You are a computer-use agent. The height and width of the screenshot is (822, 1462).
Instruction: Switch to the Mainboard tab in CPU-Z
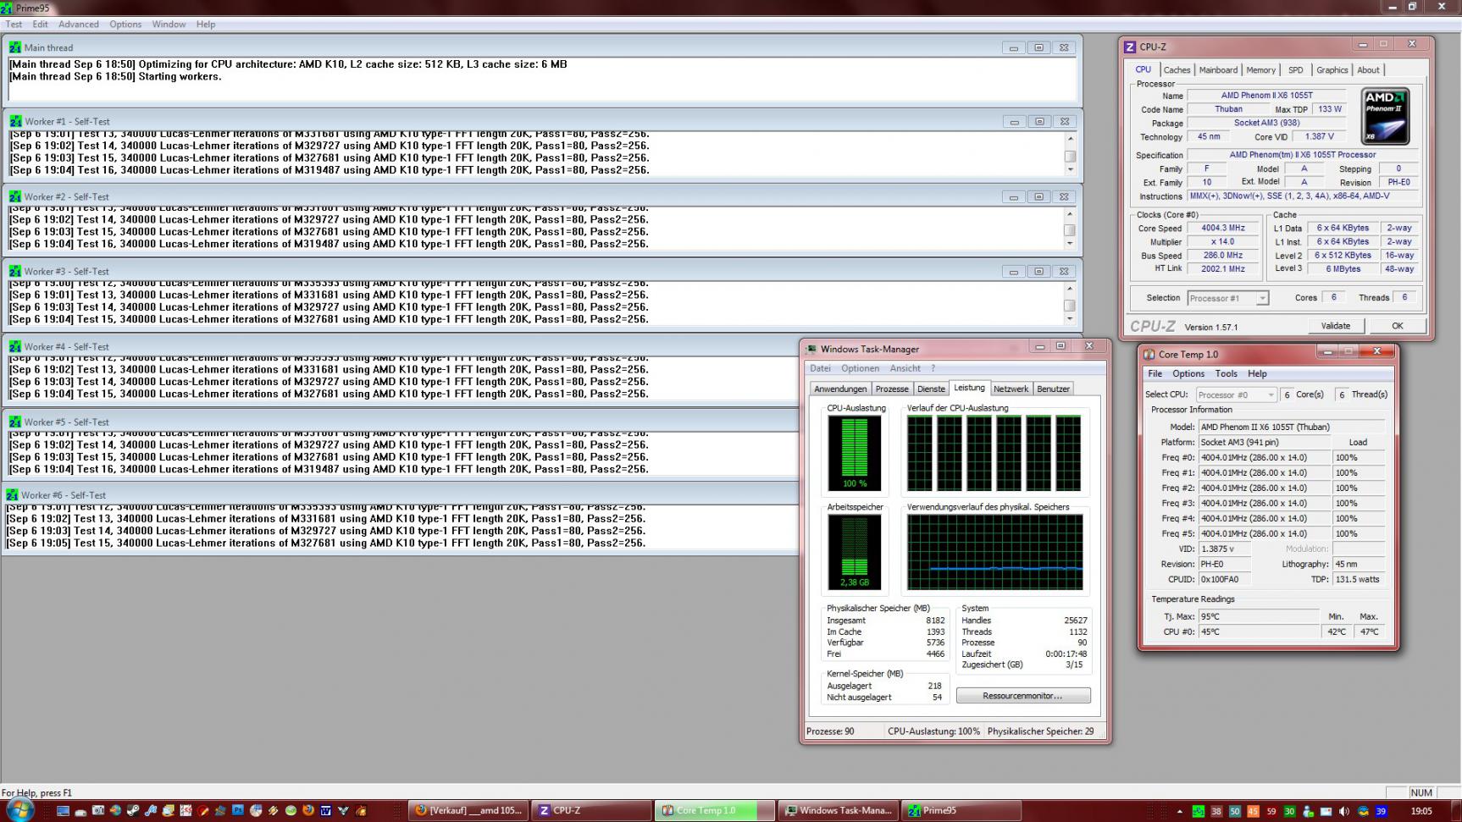tap(1218, 70)
